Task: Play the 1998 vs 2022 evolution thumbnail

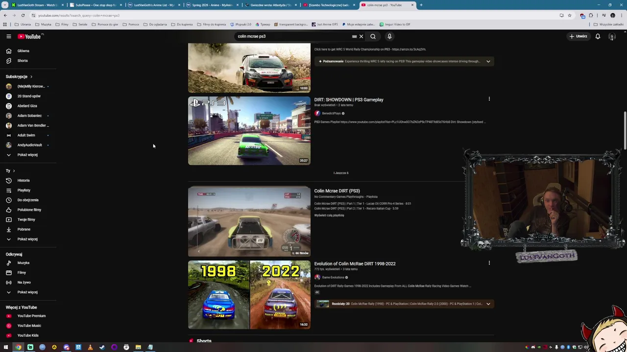Action: (249, 295)
